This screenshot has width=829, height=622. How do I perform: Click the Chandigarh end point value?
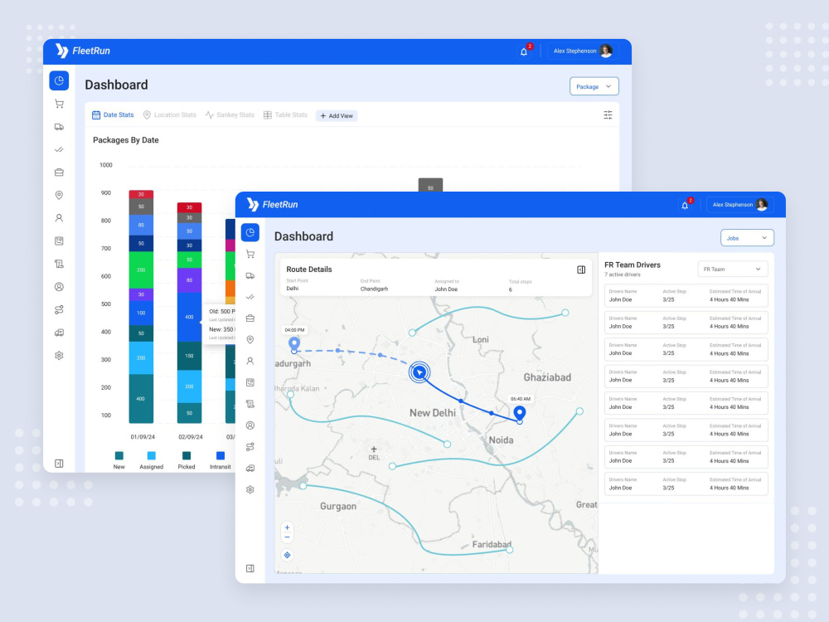click(375, 289)
